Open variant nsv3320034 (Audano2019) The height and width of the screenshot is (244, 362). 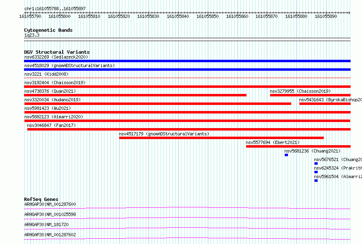[x=52, y=100]
